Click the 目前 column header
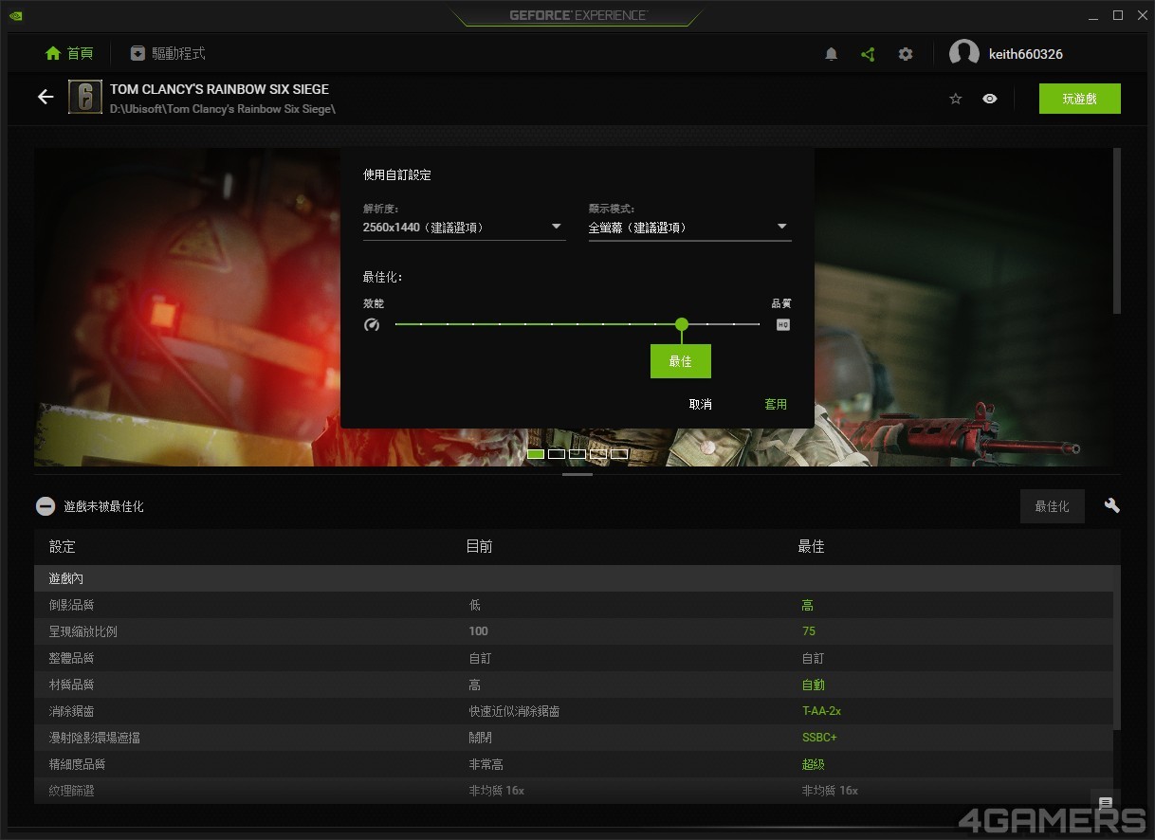This screenshot has width=1155, height=840. (479, 547)
